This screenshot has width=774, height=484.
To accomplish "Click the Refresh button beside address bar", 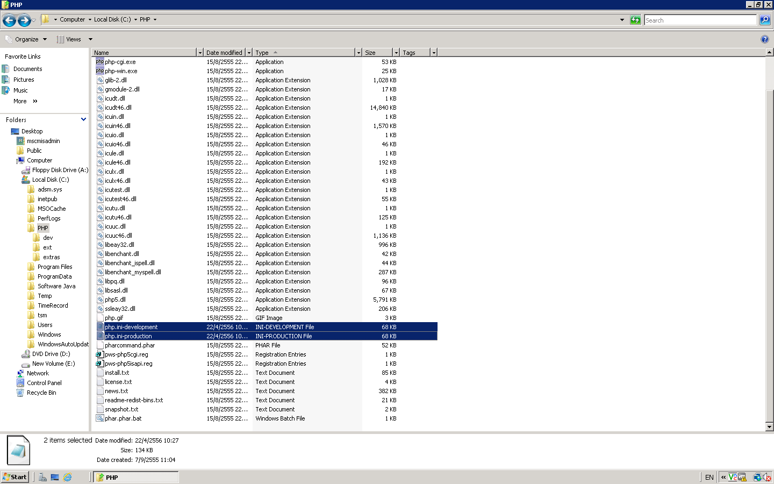I will (635, 20).
